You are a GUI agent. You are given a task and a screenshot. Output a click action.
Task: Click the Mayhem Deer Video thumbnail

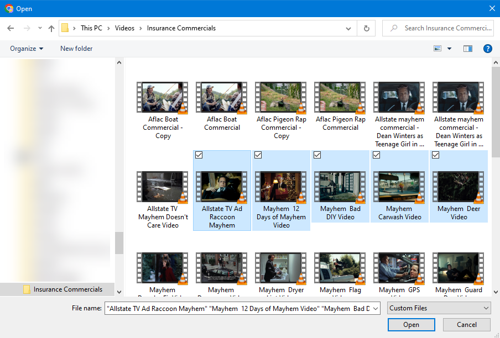(x=458, y=187)
